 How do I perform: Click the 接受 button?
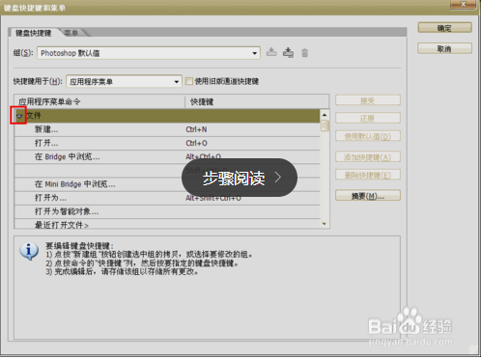coord(368,100)
